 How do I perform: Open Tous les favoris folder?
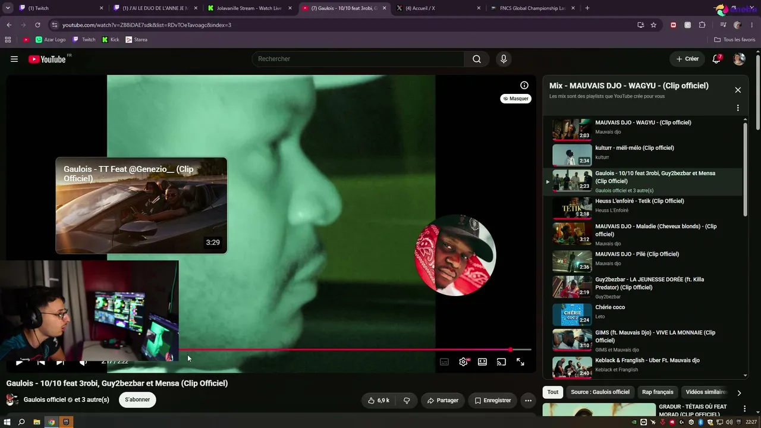click(x=735, y=40)
